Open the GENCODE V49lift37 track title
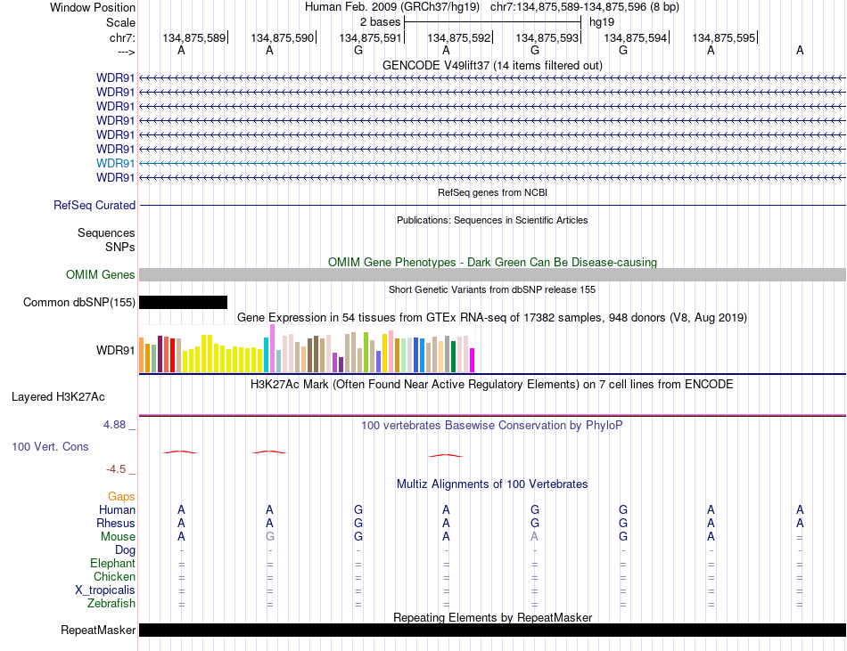This screenshot has width=847, height=651. 492,65
